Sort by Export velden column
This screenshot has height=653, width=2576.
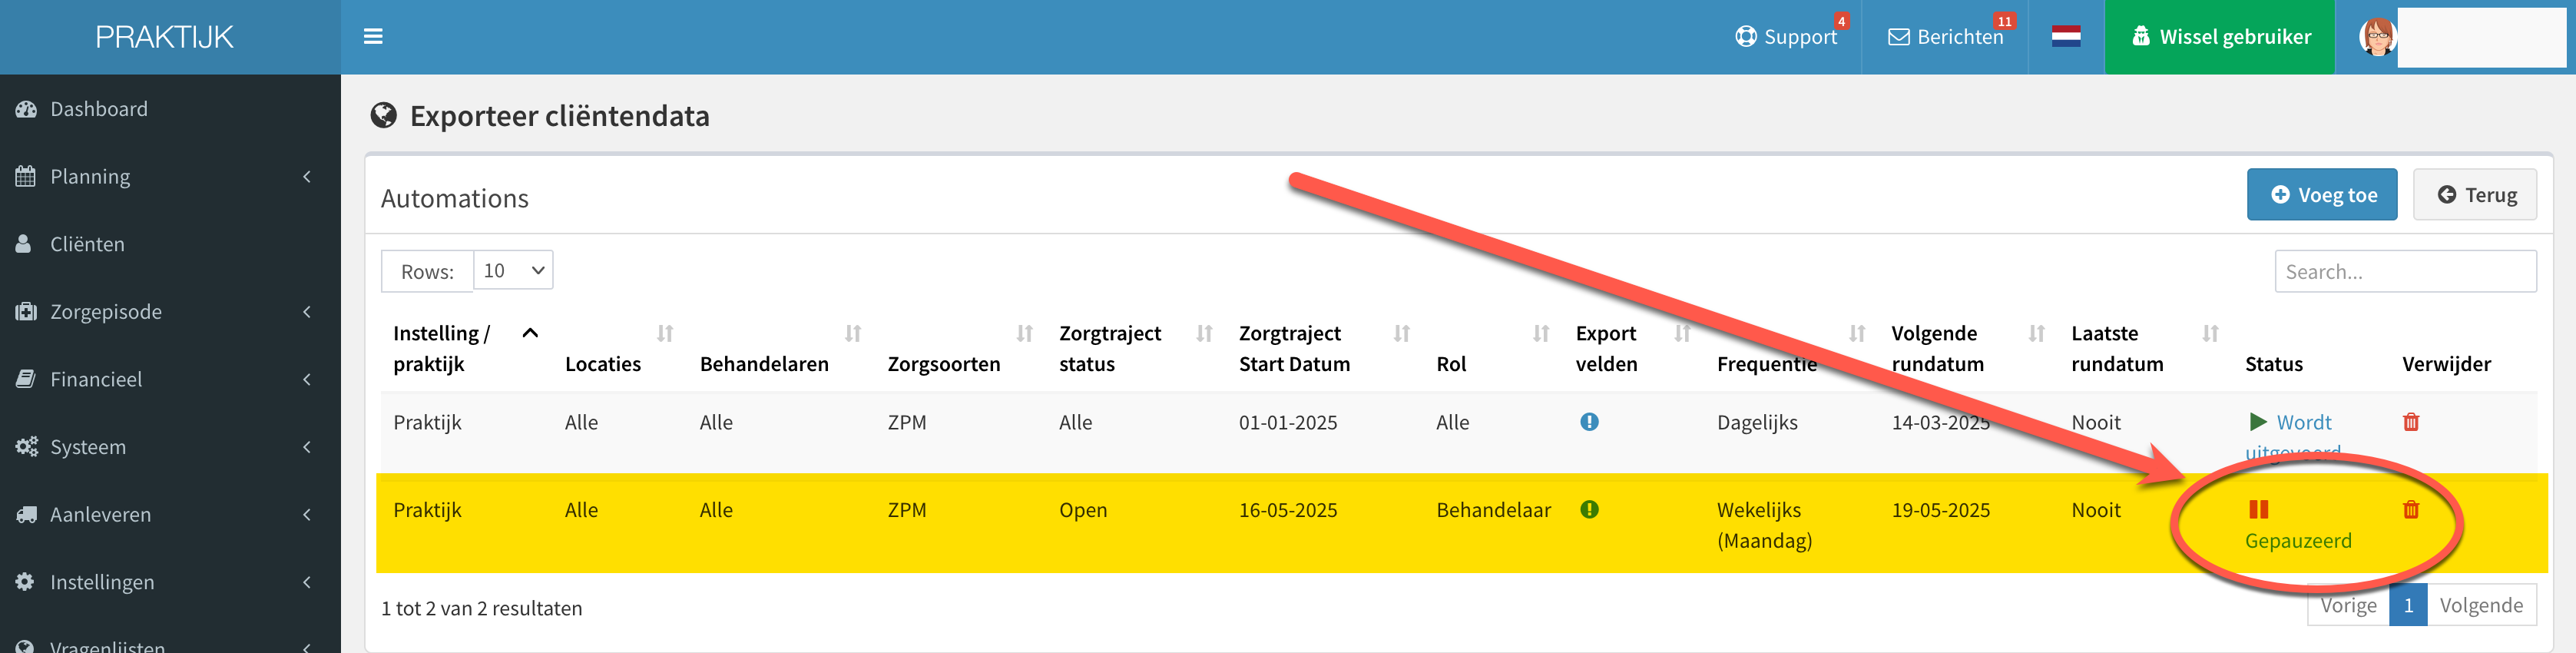click(1683, 334)
